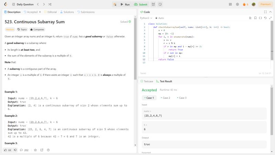
Task: Click the Output true value box
Action: (204, 144)
